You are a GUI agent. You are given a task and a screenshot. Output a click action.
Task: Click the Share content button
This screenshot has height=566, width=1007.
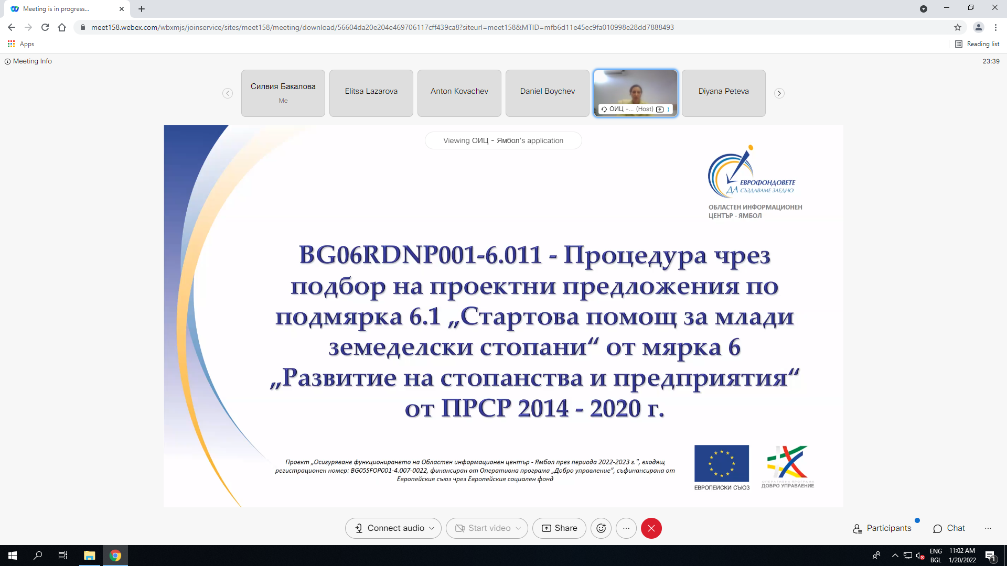pyautogui.click(x=559, y=528)
